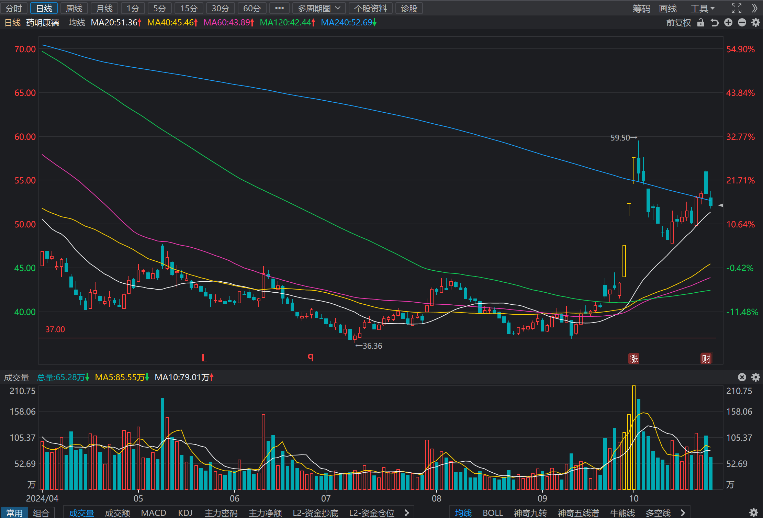Open 画线 drawing tools
Image resolution: width=763 pixels, height=518 pixels.
(x=668, y=8)
